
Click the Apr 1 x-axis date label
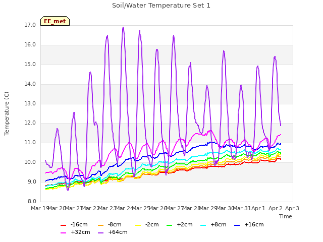coord(258,208)
